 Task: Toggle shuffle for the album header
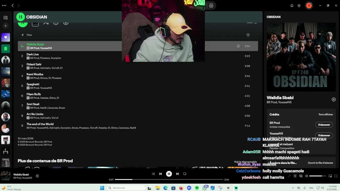[46, 23]
